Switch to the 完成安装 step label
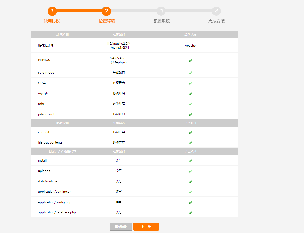 click(216, 21)
